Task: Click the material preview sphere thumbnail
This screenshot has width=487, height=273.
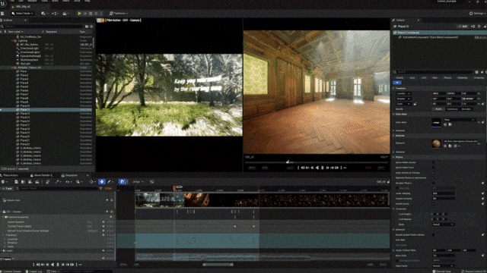Action: (x=436, y=143)
